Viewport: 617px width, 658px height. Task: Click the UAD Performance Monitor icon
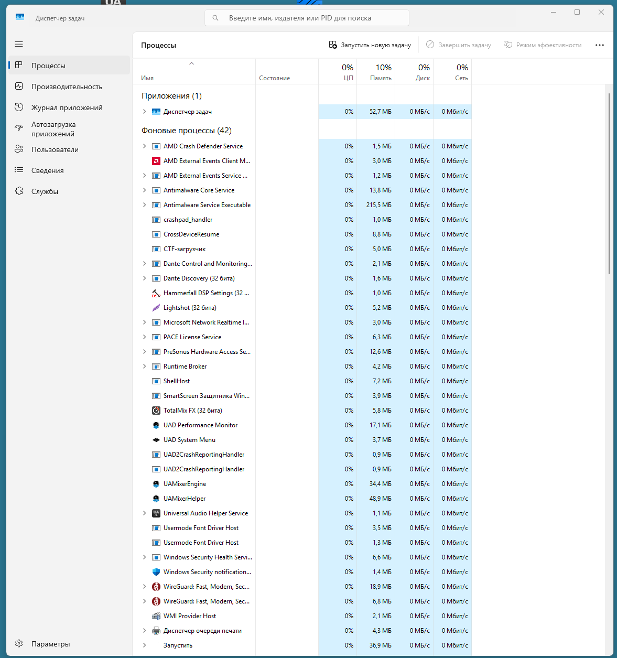(x=156, y=425)
